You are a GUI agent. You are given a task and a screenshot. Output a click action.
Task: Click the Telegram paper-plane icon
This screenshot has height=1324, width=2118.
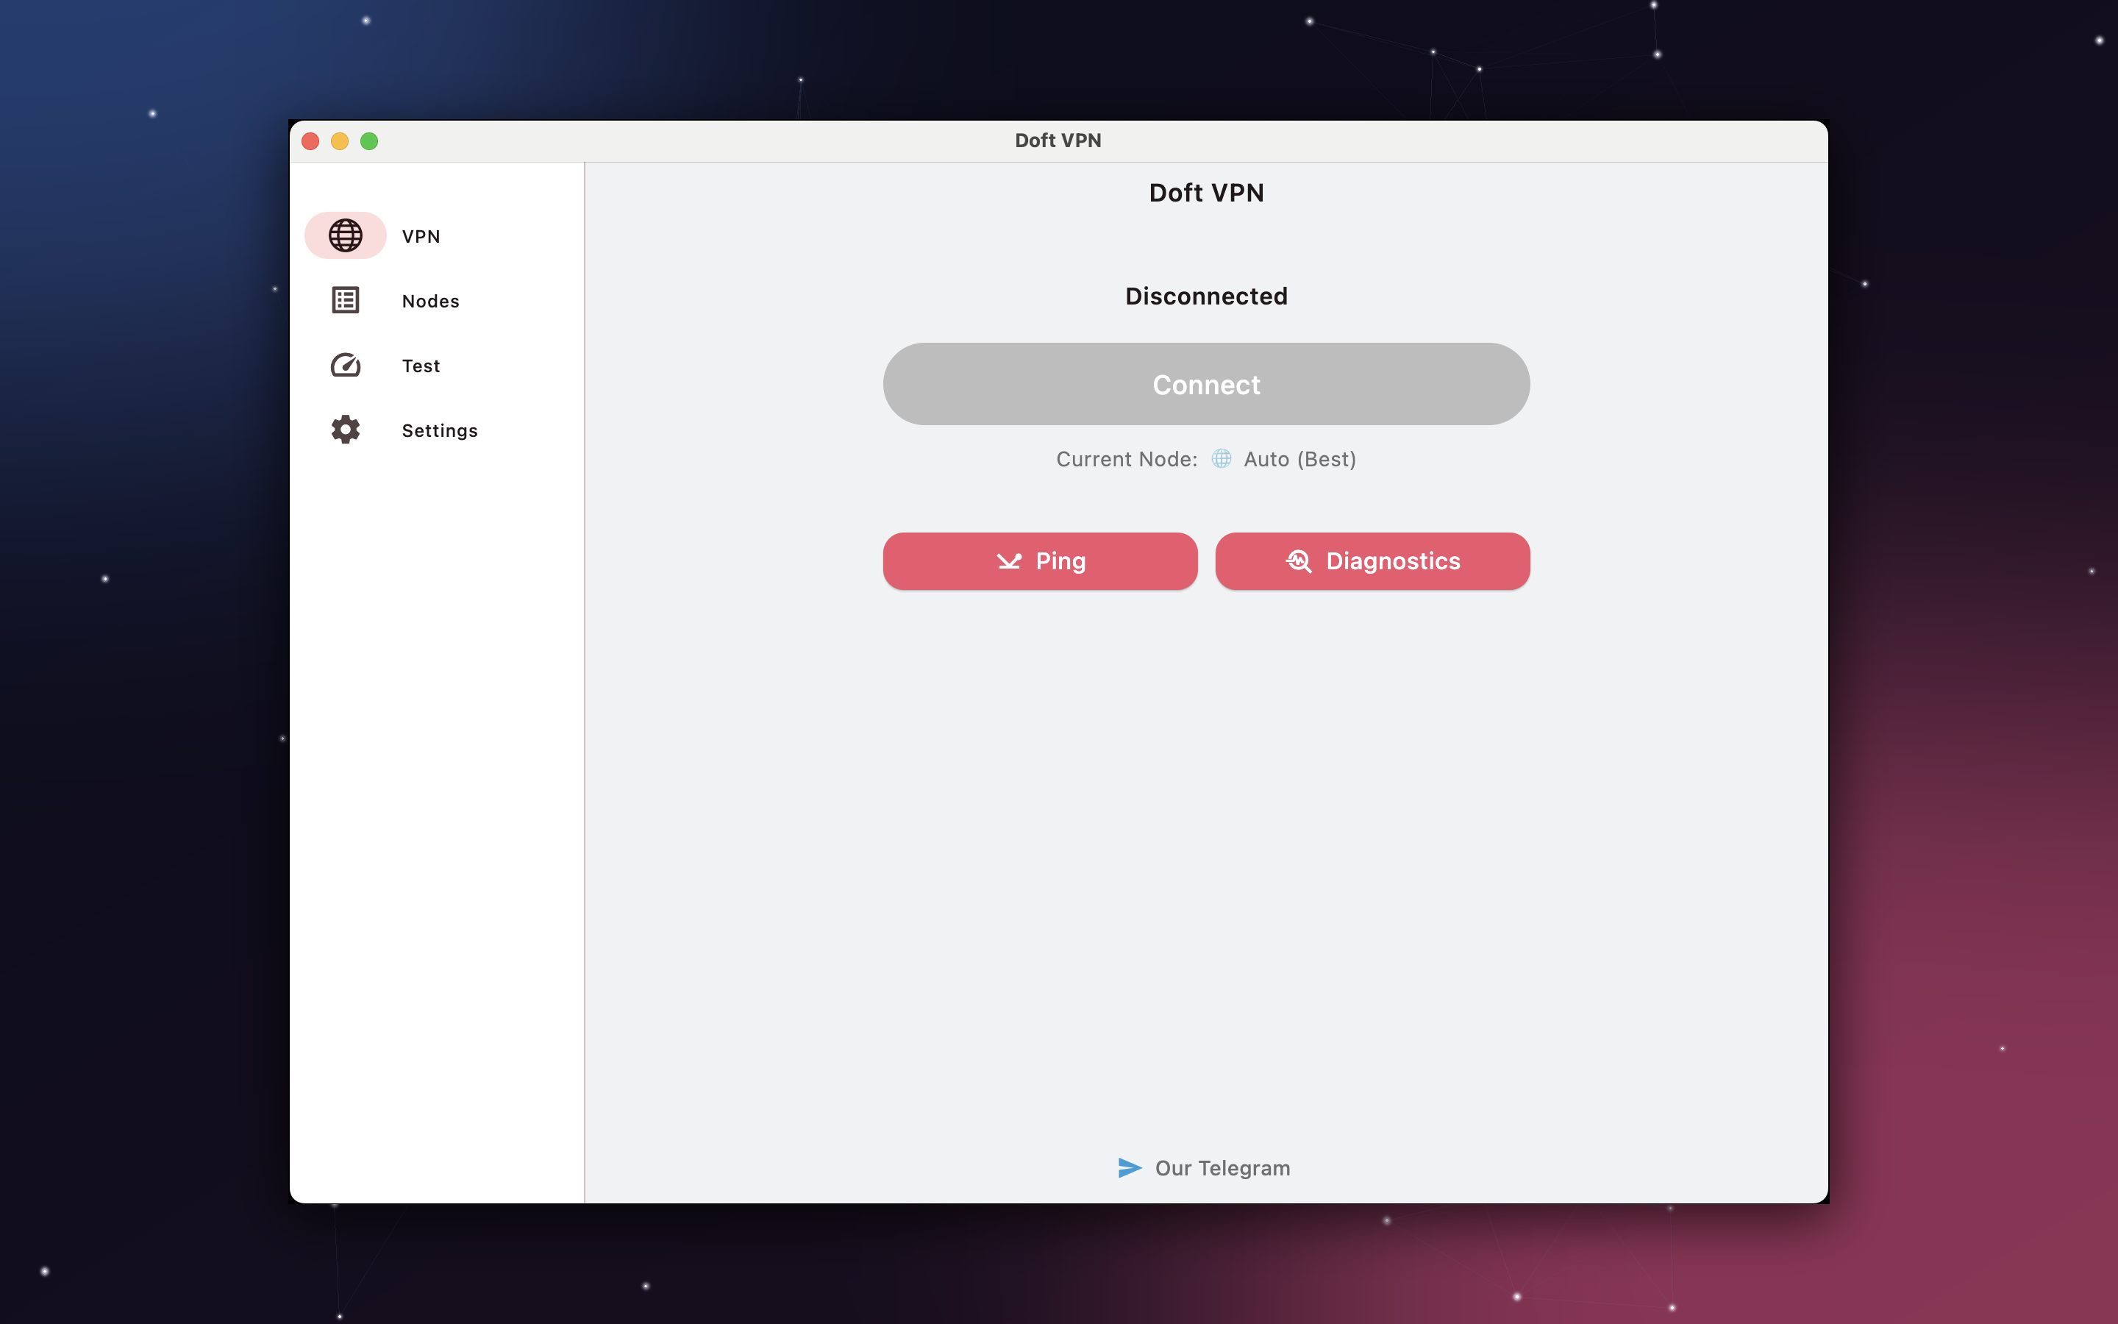pos(1130,1168)
